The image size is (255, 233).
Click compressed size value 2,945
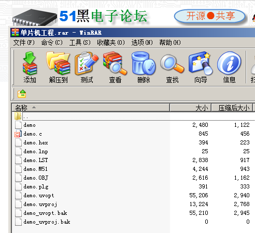click(242, 213)
